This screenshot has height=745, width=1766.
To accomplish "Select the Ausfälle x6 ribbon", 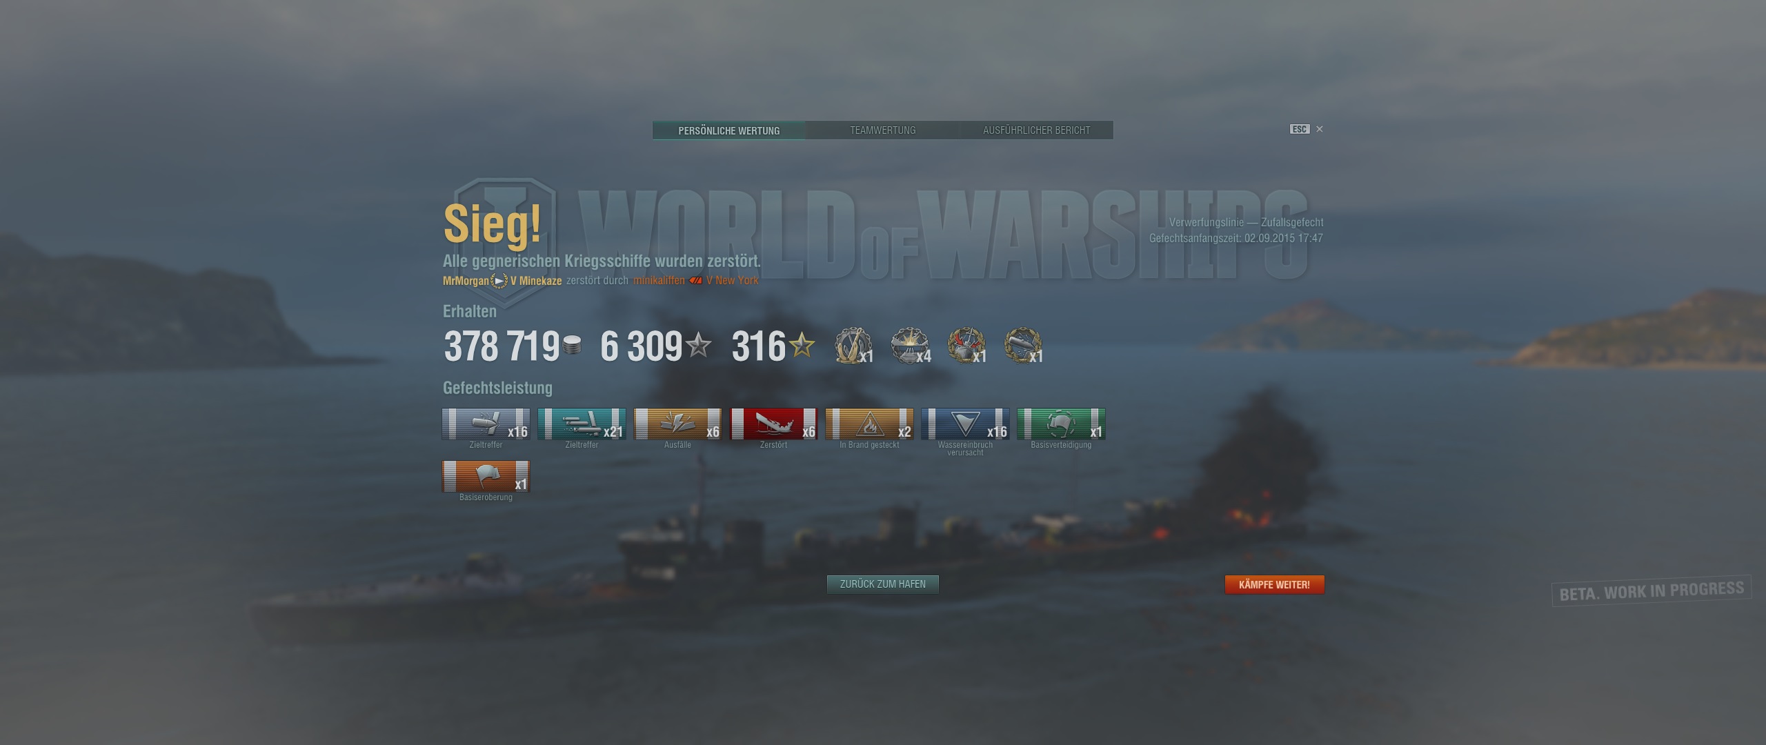I will pos(677,424).
